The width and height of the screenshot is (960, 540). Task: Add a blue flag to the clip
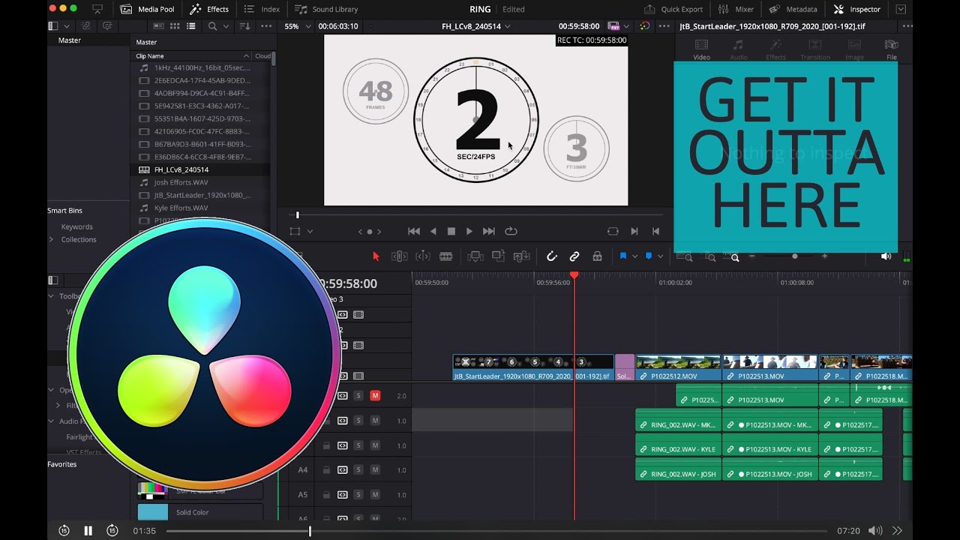[x=622, y=256]
